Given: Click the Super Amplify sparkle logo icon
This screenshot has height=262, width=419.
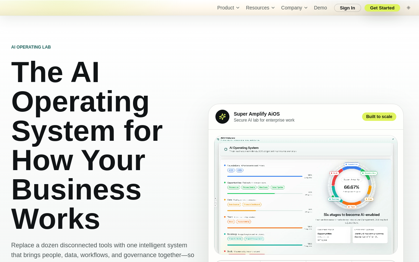Looking at the screenshot, I should 222,117.
